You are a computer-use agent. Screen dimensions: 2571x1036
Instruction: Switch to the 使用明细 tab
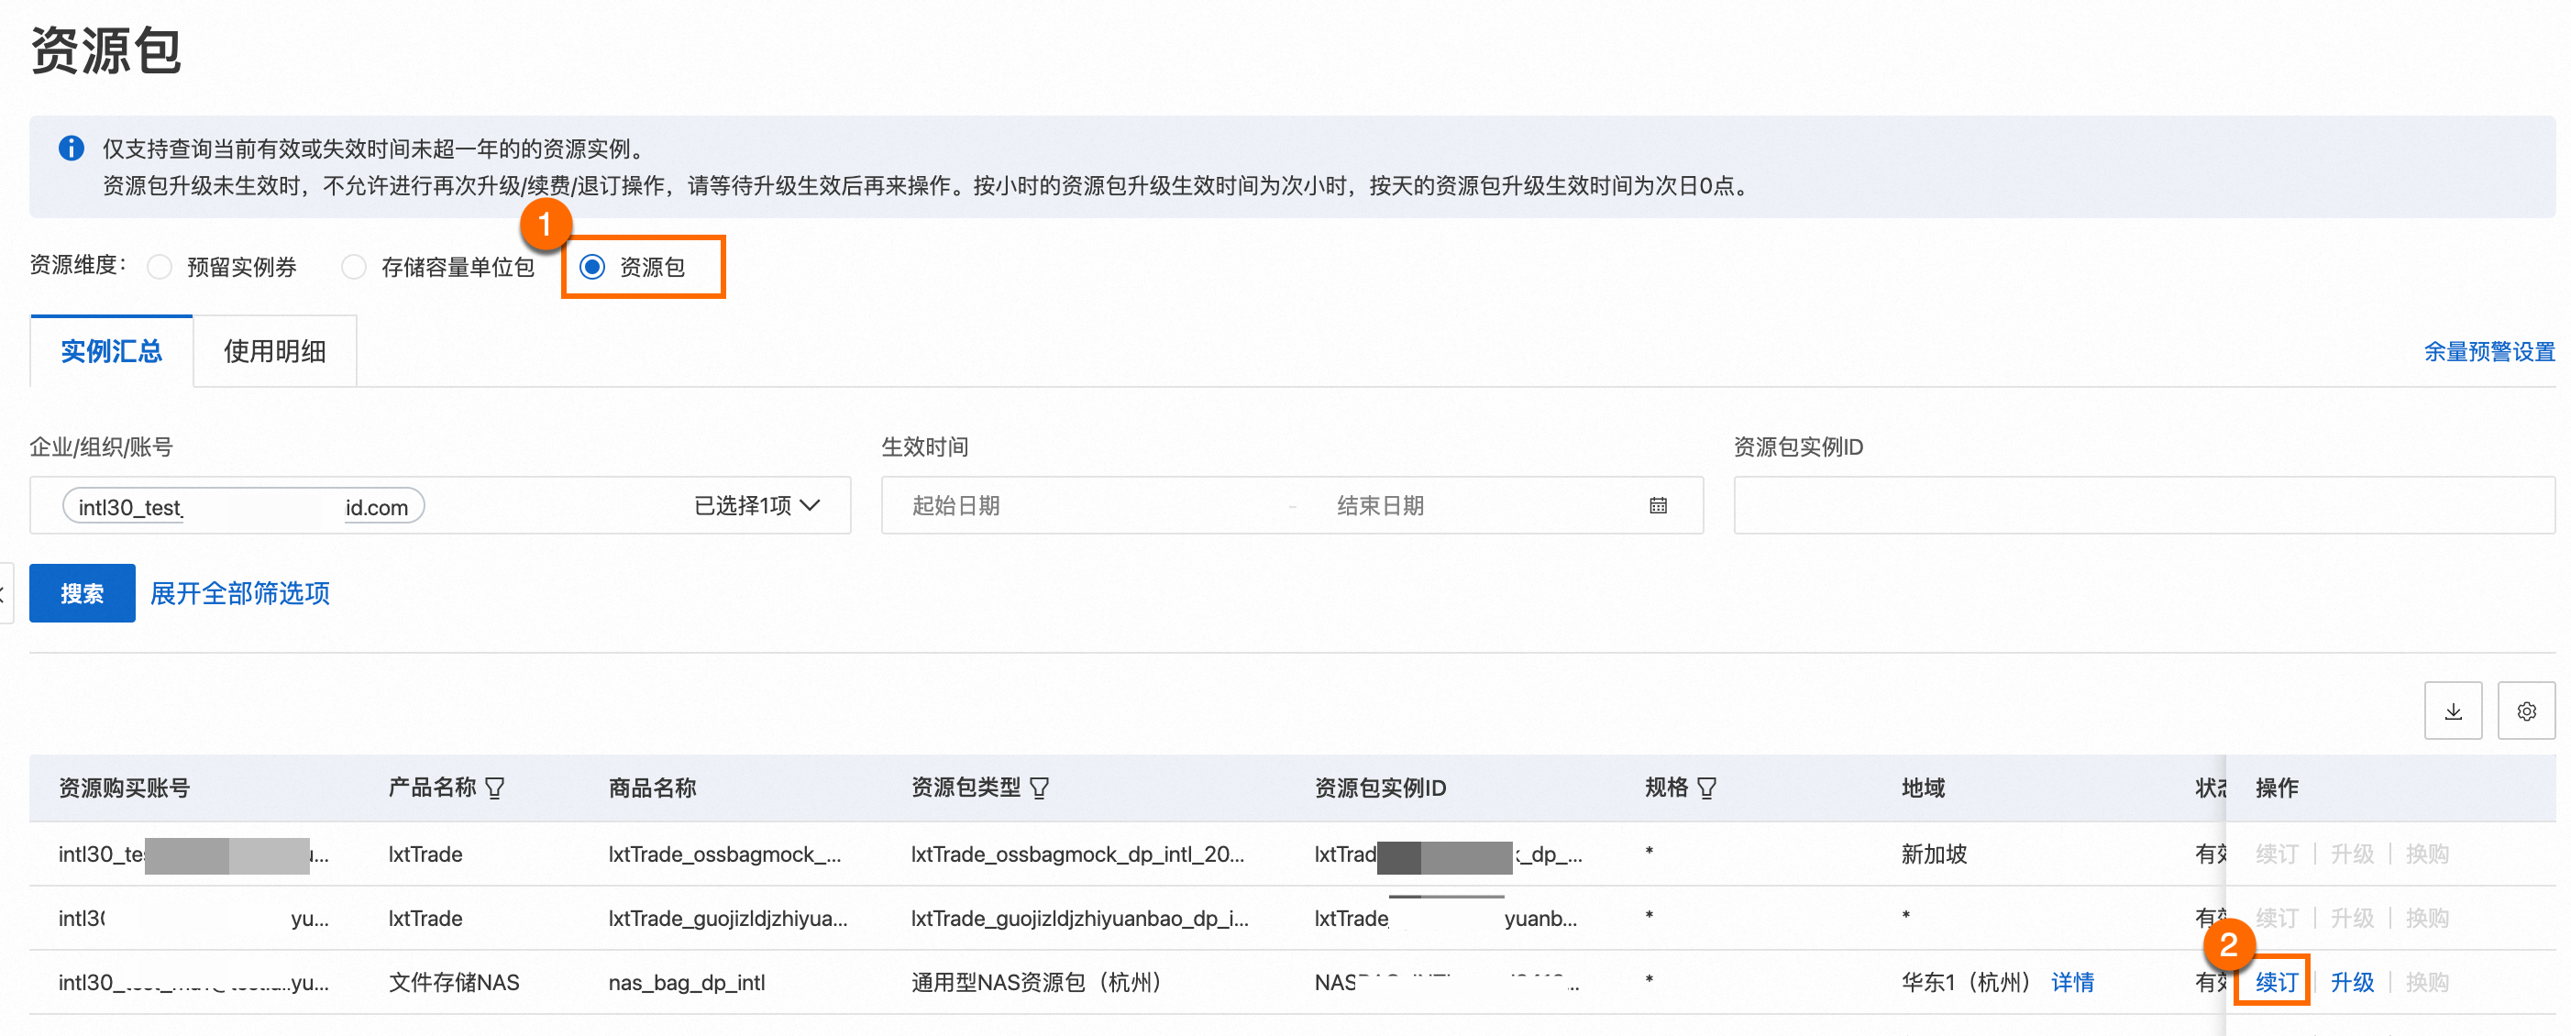tap(274, 351)
